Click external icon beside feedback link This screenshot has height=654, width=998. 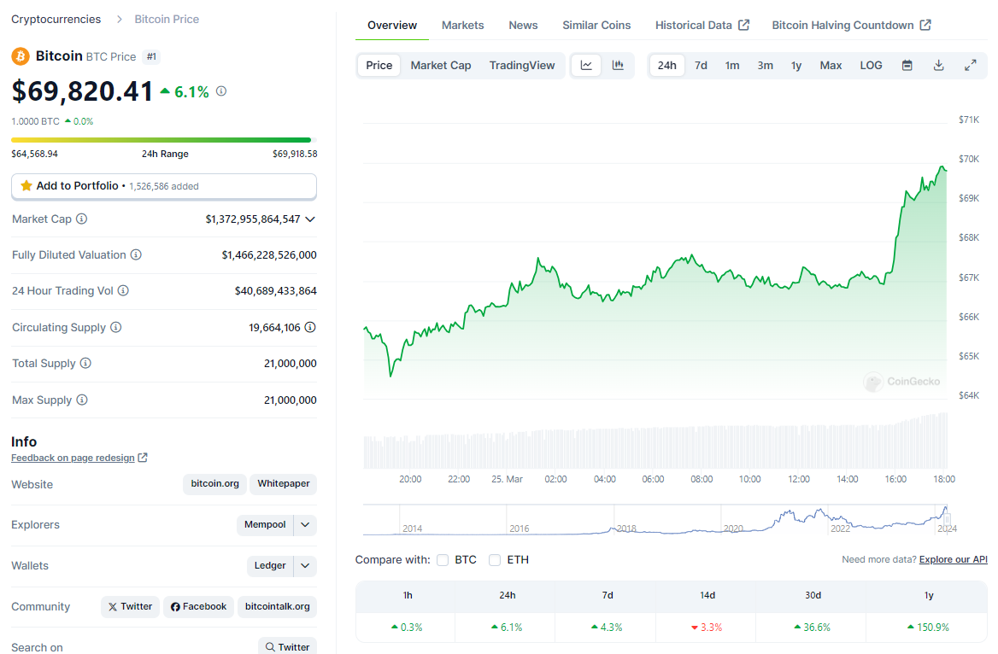(x=143, y=458)
